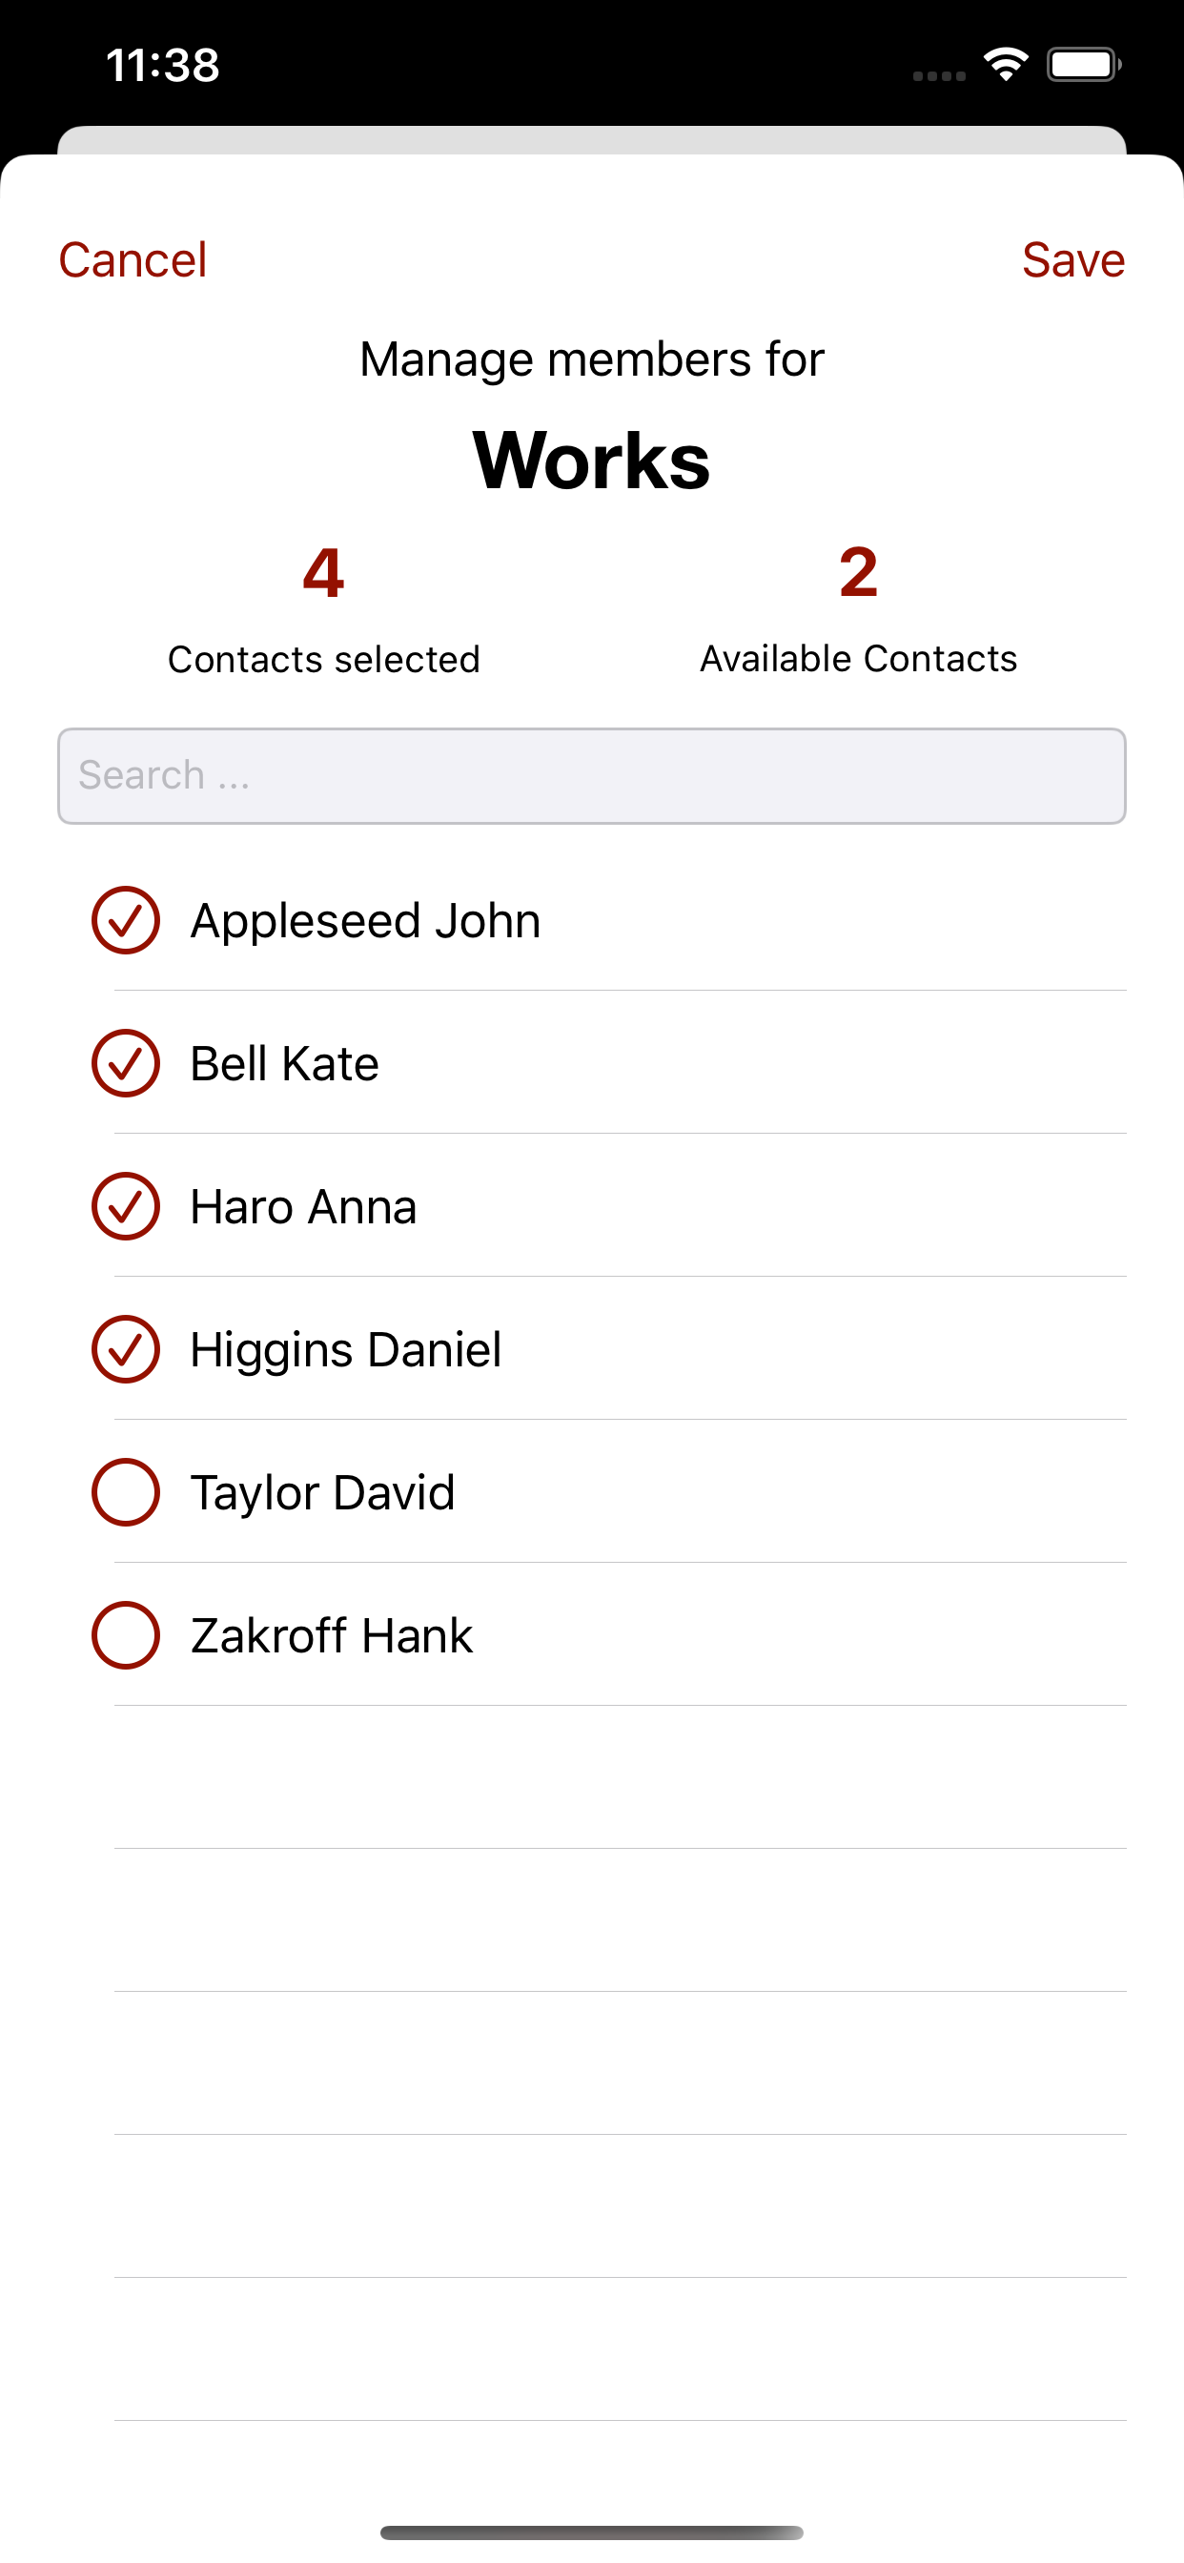Tap the Works group title
Image resolution: width=1184 pixels, height=2563 pixels.
[x=592, y=461]
